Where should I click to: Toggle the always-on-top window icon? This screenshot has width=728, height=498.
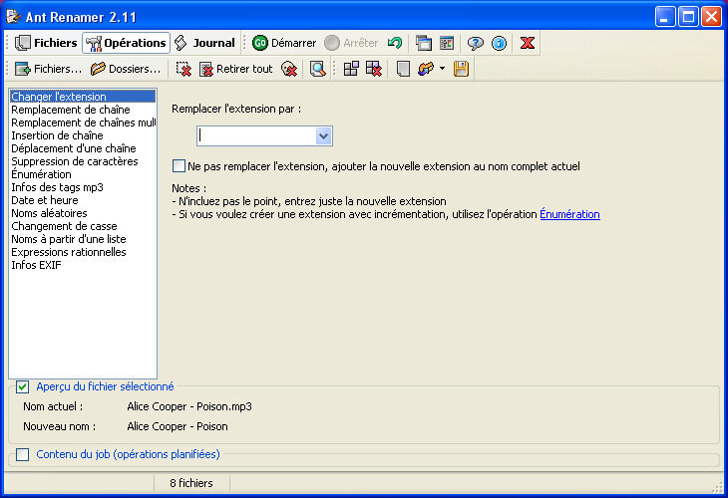point(424,43)
